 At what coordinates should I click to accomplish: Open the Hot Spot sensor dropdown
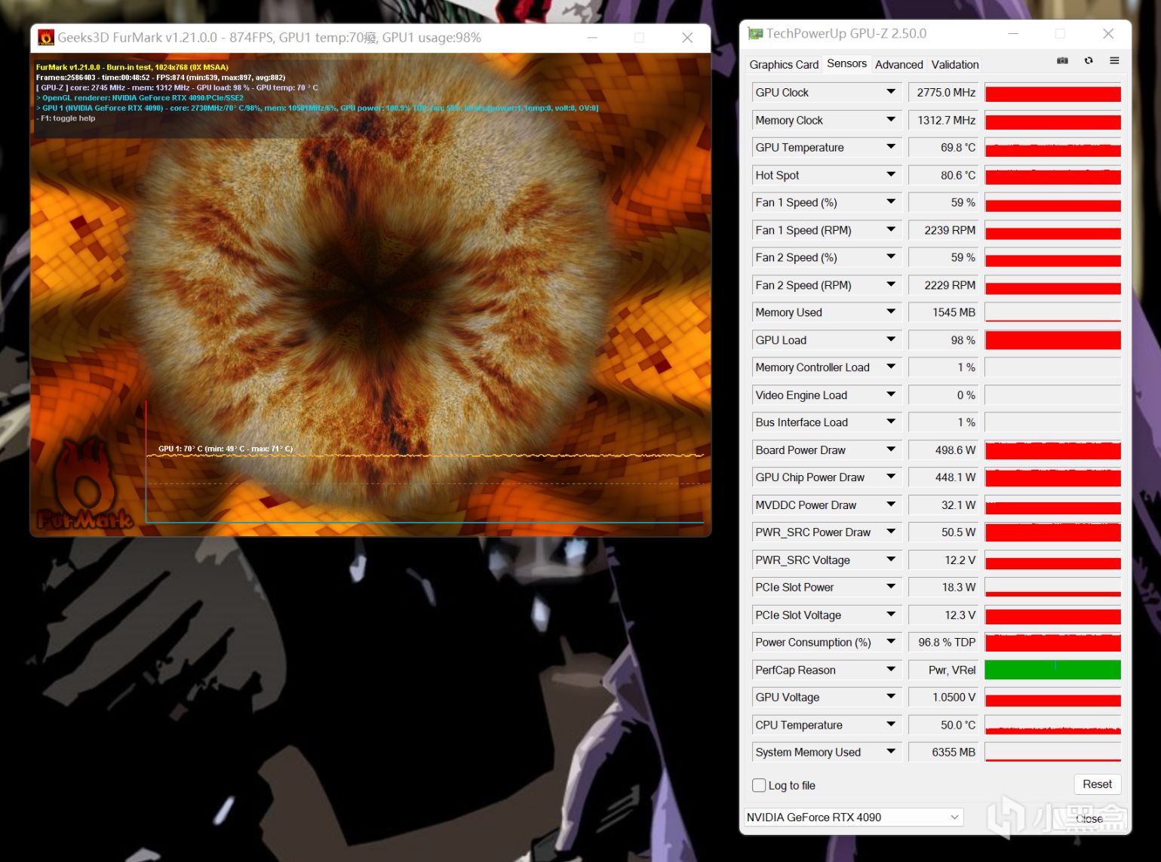[891, 175]
